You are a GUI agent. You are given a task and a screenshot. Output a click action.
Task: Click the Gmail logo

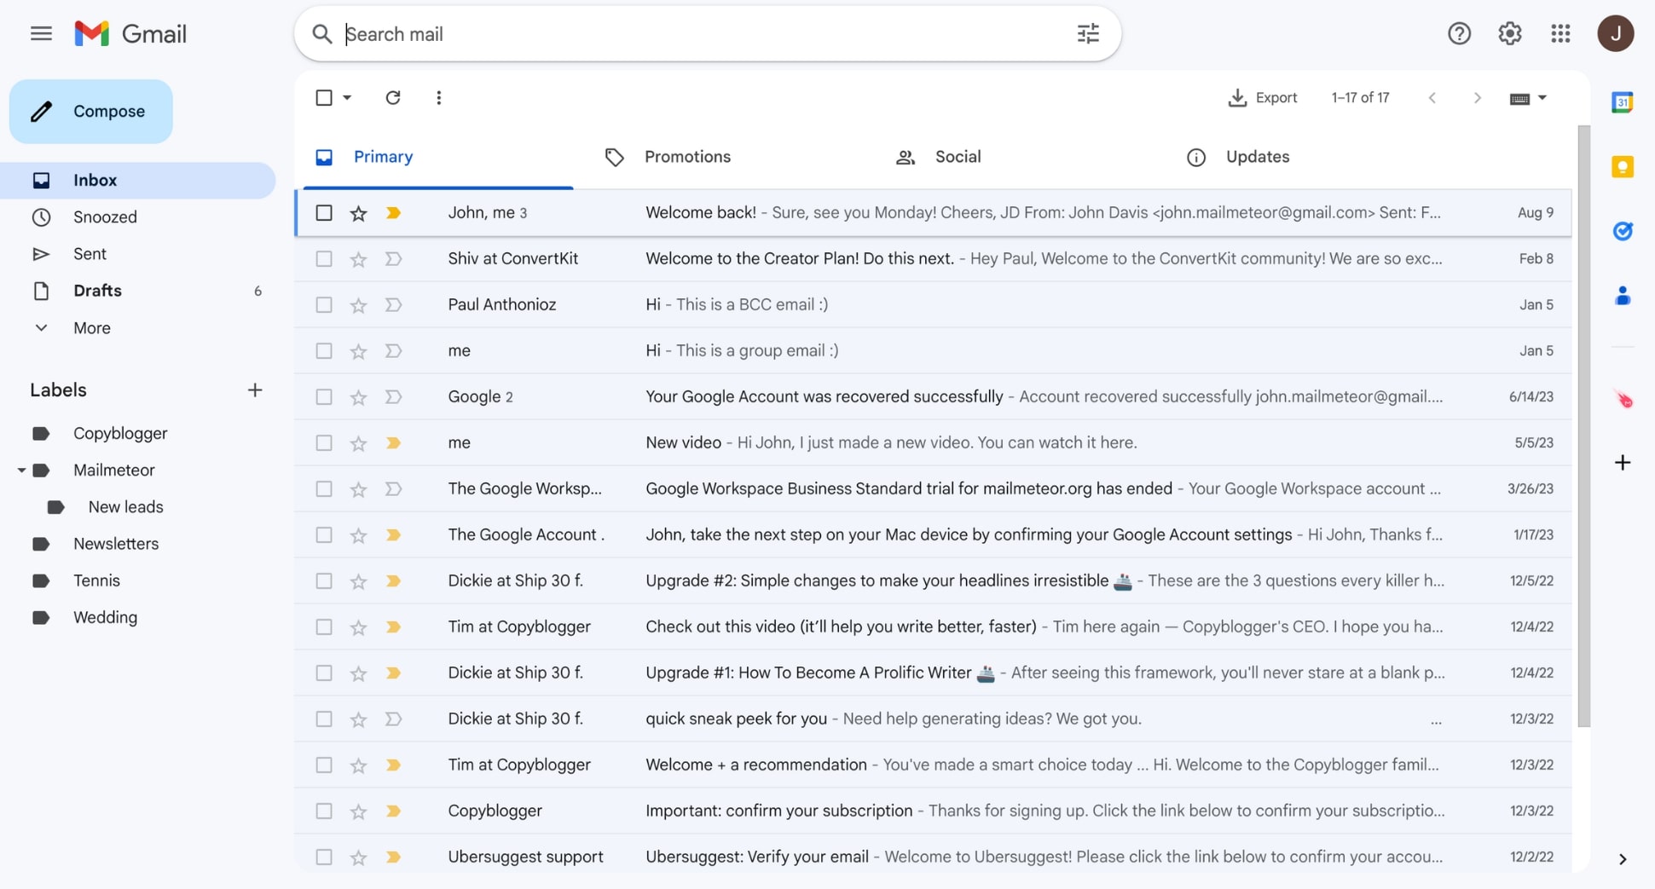tap(130, 33)
